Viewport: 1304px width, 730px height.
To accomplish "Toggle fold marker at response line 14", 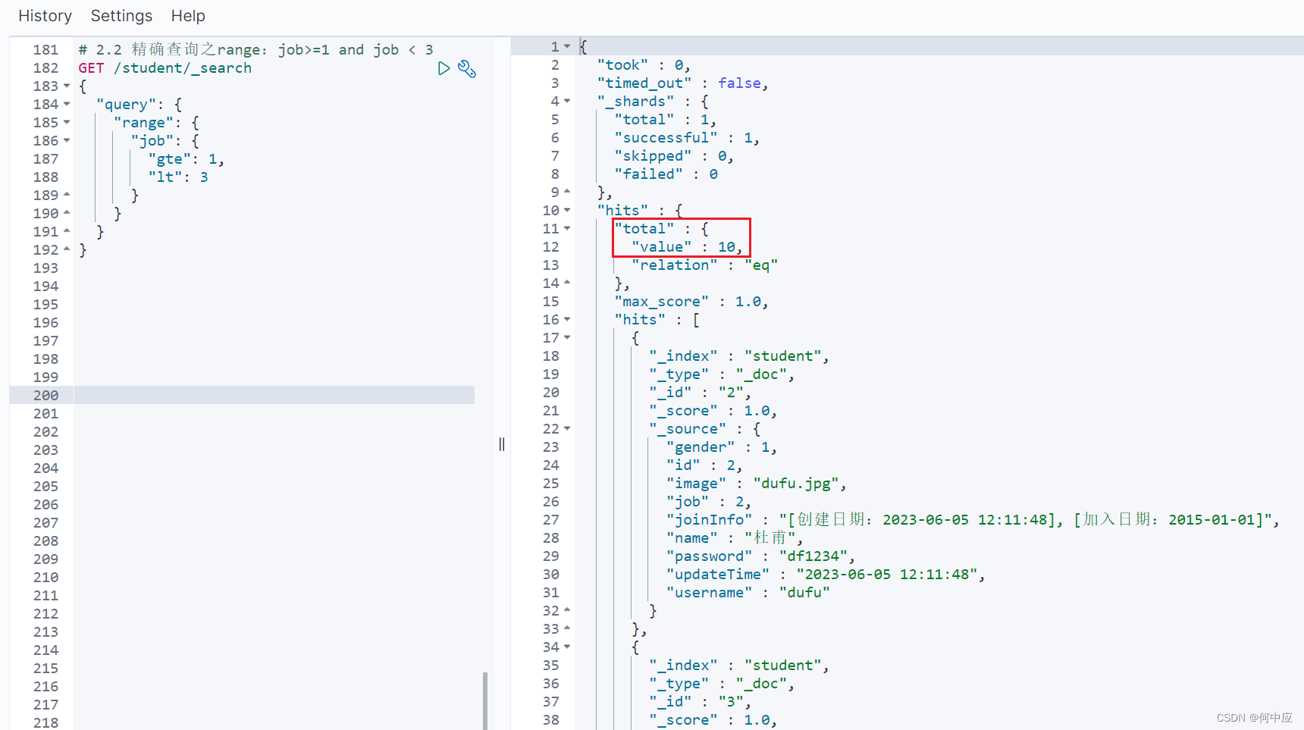I will (567, 283).
